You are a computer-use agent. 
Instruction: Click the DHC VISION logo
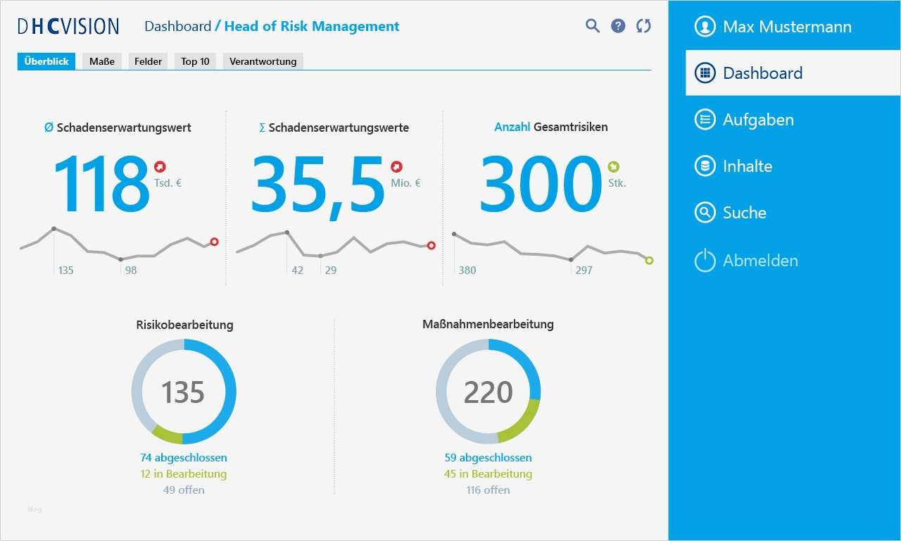click(x=68, y=27)
